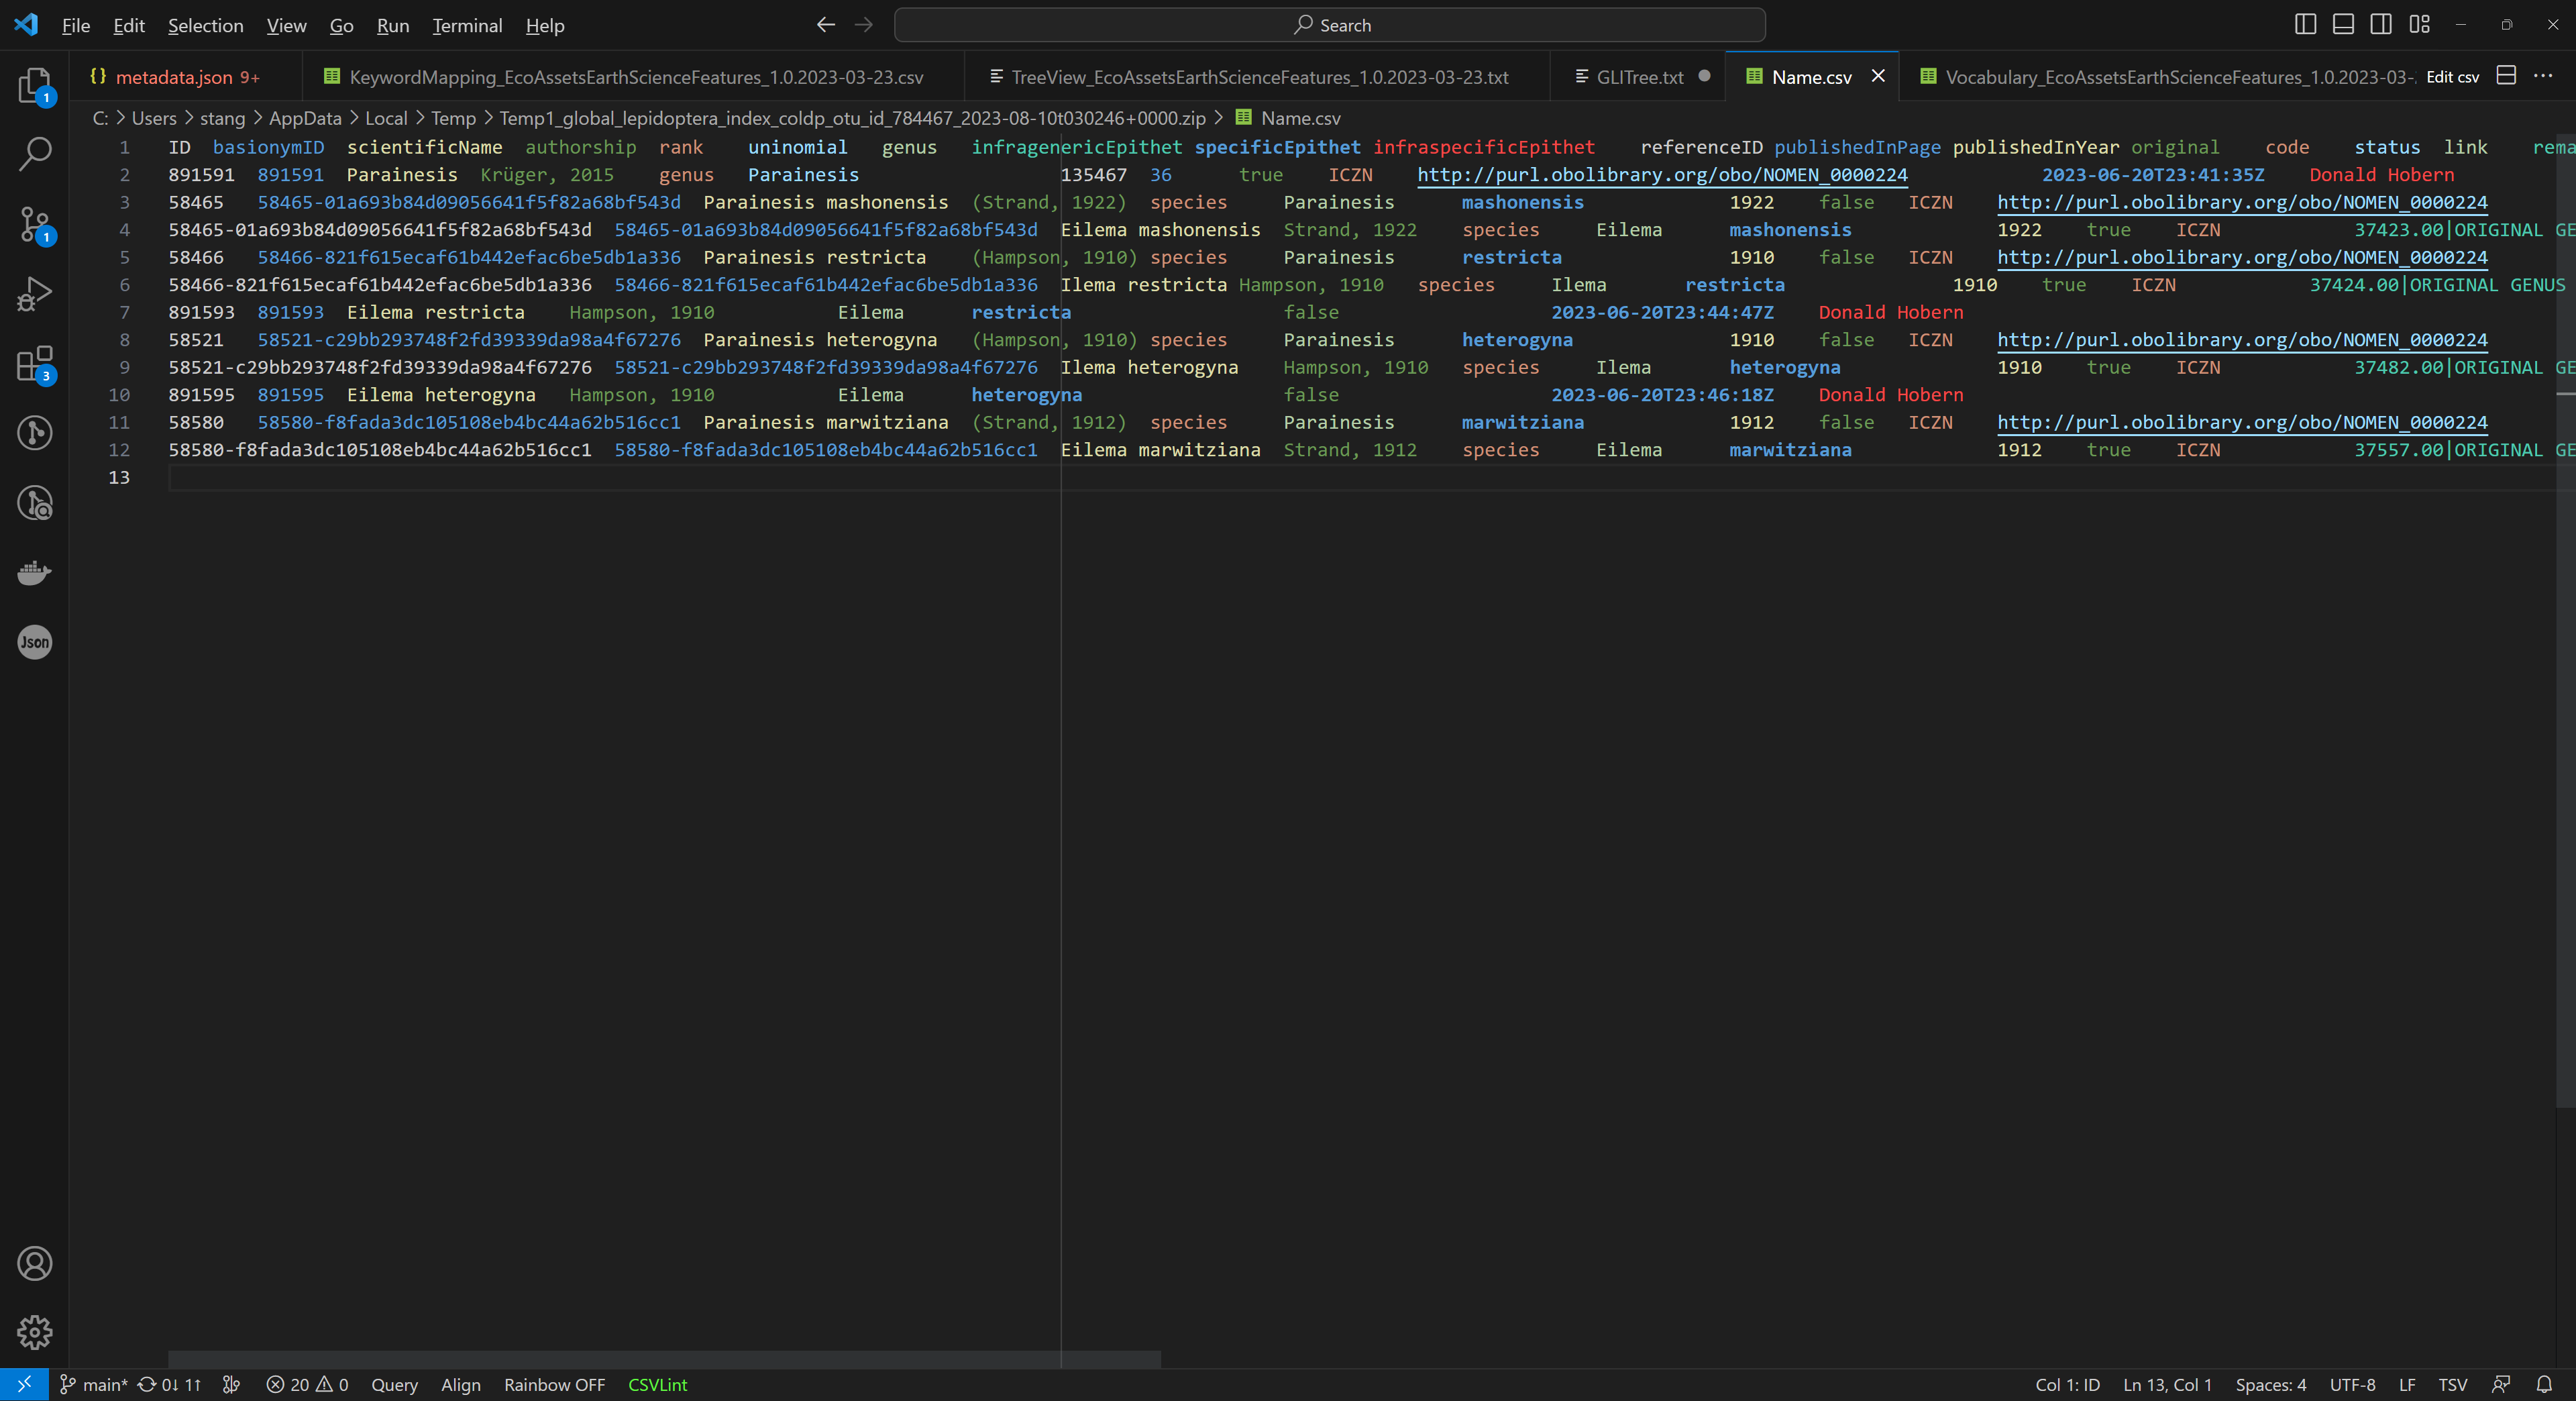Open the Run and Debug view
This screenshot has width=2576, height=1401.
click(35, 293)
